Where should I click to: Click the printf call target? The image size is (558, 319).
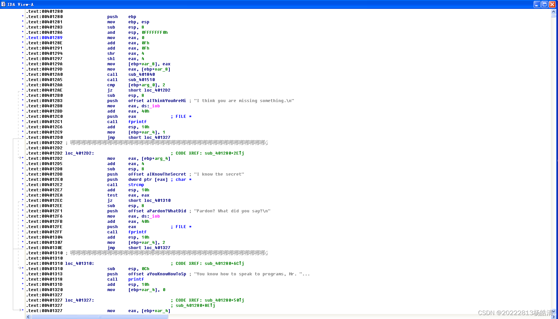[x=136, y=279]
